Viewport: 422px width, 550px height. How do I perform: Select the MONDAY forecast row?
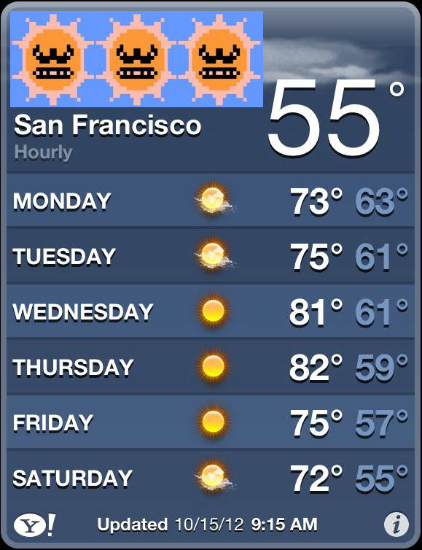(211, 200)
